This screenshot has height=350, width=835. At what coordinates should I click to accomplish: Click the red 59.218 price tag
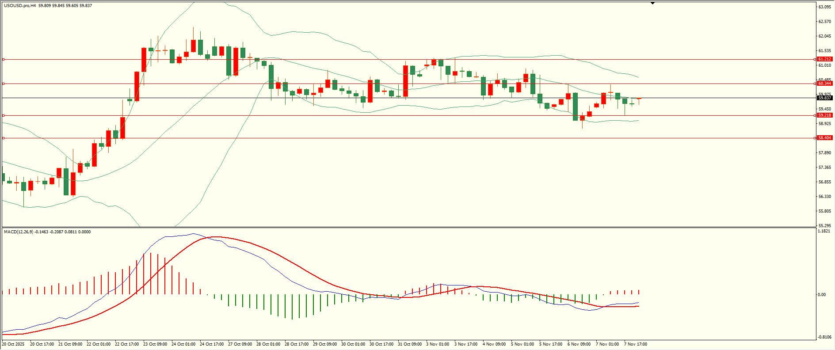[x=824, y=115]
